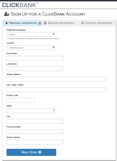The image size is (117, 161).
Task: Click the ClickBank logo
Action: (20, 5)
